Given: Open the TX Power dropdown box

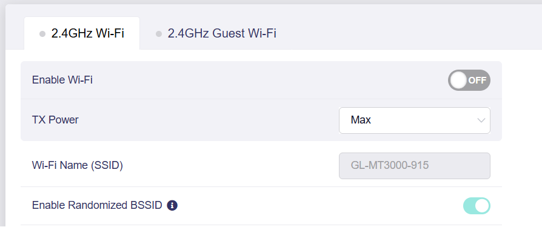Looking at the screenshot, I should tap(415, 120).
